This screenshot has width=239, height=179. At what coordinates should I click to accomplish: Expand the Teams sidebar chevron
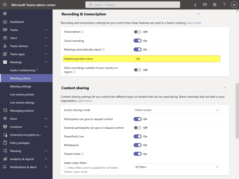tap(46, 30)
